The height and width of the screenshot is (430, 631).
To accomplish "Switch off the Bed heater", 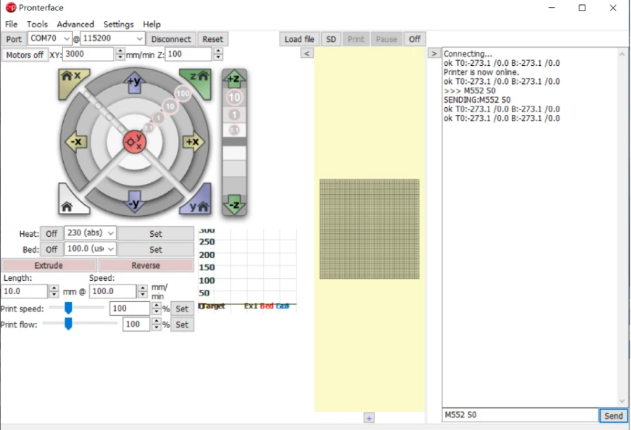I will click(x=51, y=249).
